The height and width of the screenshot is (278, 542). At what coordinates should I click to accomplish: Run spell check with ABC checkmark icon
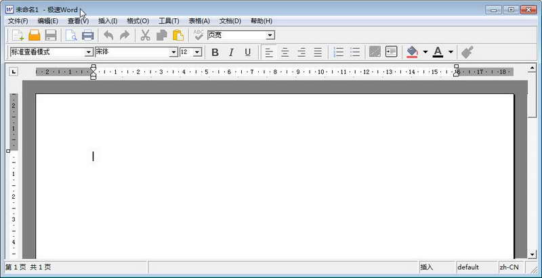pos(199,35)
